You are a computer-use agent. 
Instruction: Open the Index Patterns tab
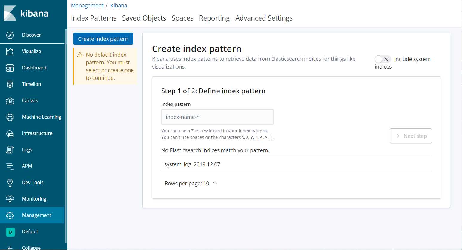point(94,18)
